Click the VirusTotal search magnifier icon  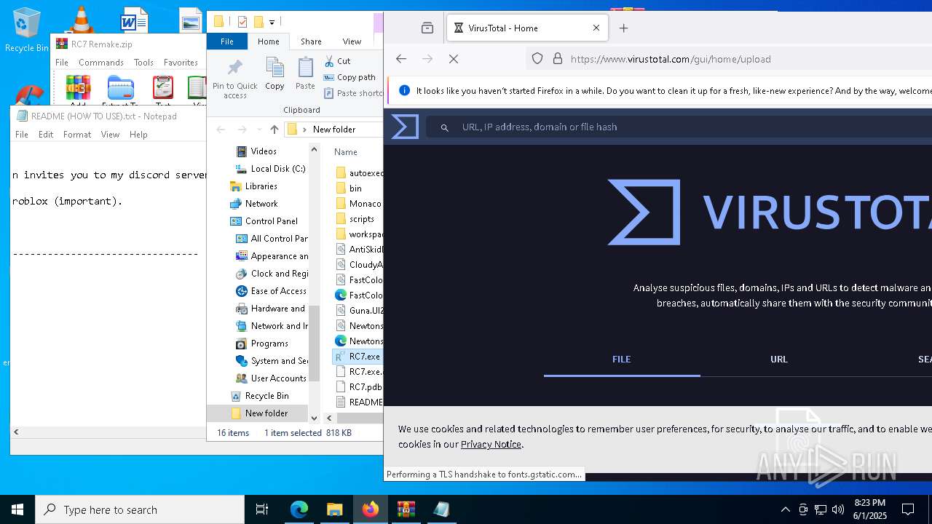point(444,127)
